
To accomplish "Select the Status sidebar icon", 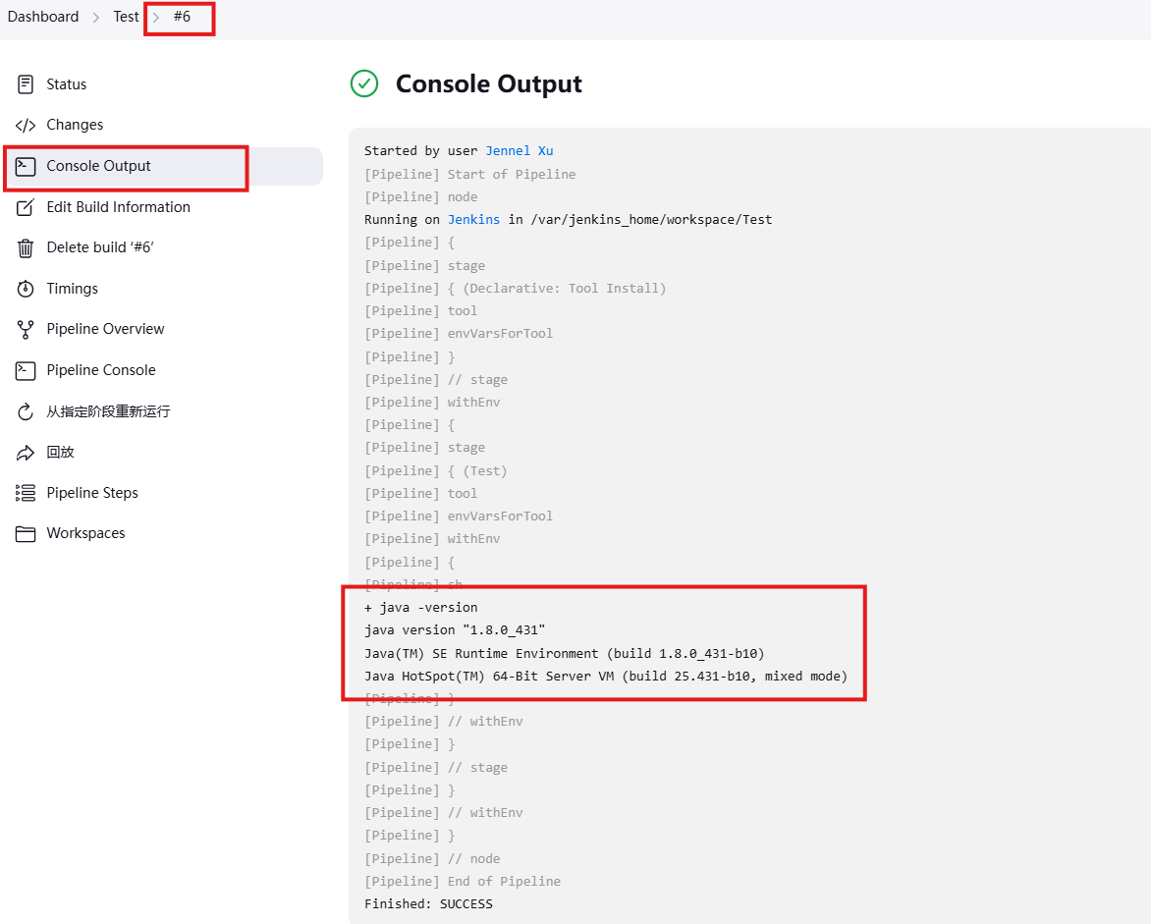I will click(x=25, y=84).
